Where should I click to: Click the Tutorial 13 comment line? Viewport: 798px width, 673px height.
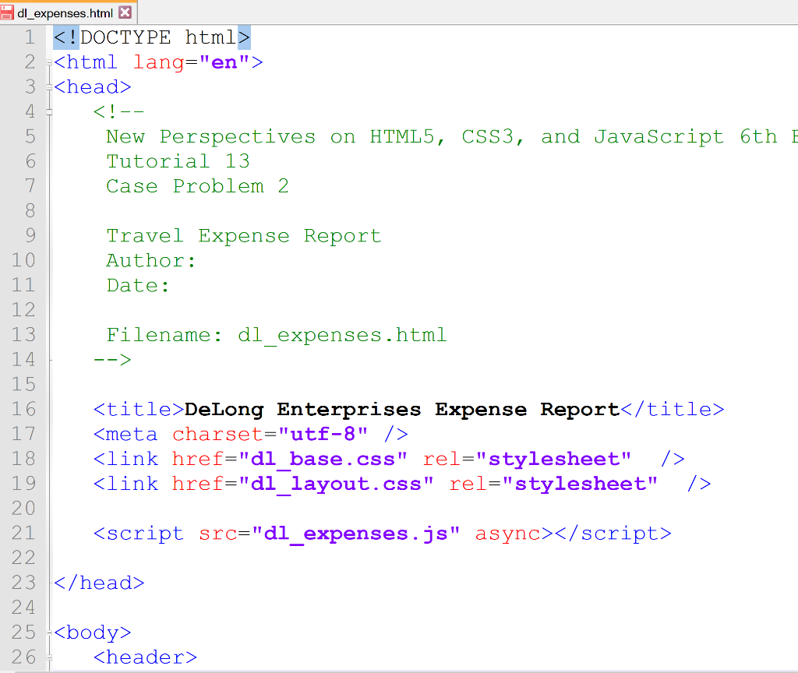point(178,161)
